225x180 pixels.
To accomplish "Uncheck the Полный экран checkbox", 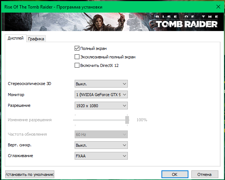I will point(77,48).
